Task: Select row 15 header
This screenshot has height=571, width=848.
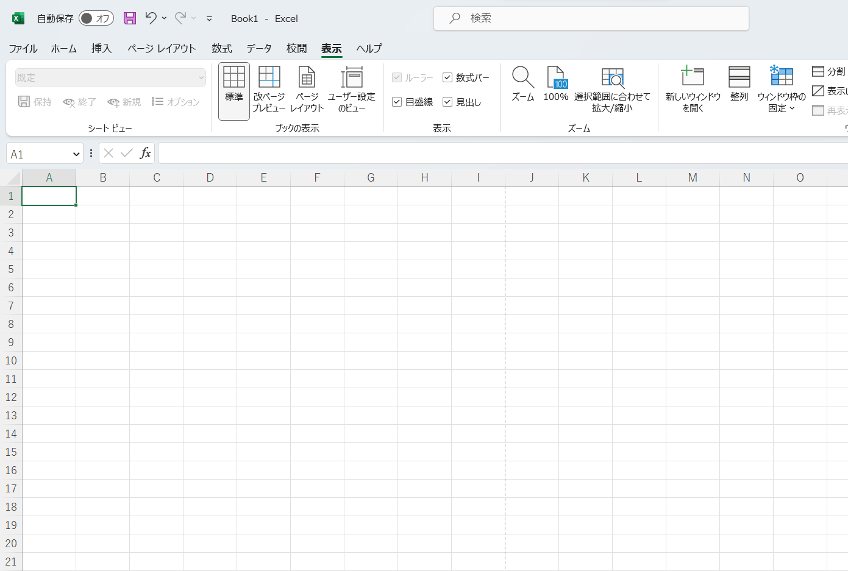Action: [11, 452]
